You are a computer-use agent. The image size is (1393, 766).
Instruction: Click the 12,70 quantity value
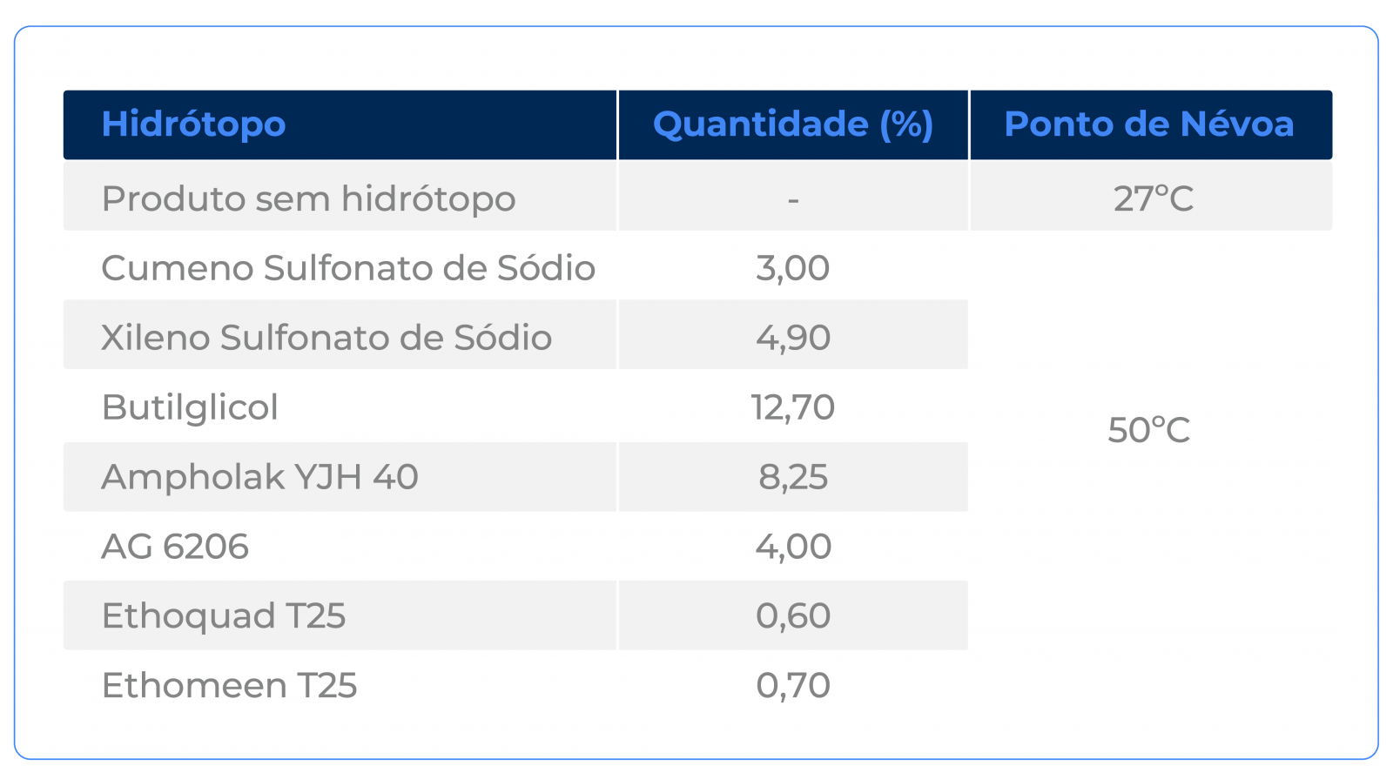coord(792,407)
